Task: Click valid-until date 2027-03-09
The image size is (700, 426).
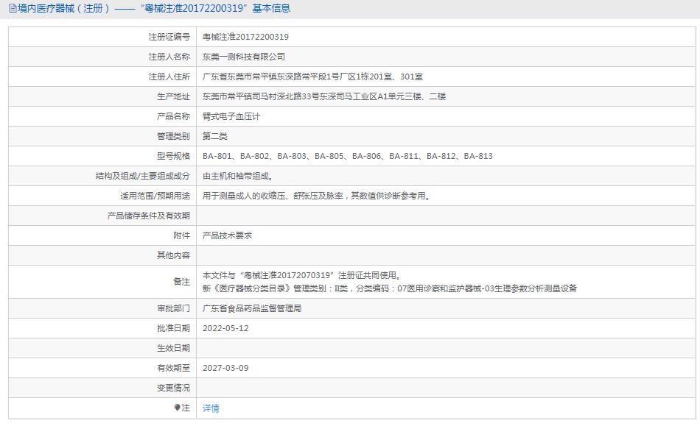Action: 225,368
